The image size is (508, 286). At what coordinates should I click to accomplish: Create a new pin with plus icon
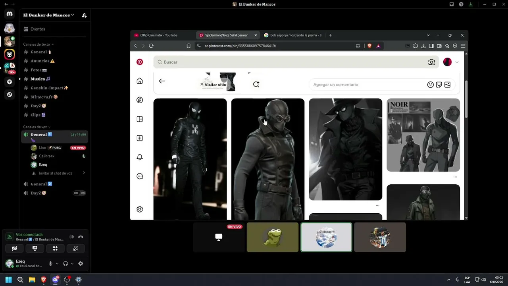point(140,138)
